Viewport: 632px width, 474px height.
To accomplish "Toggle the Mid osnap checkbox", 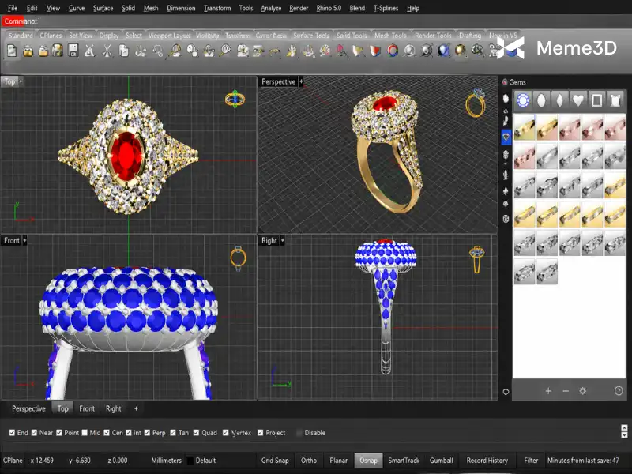I will point(85,432).
